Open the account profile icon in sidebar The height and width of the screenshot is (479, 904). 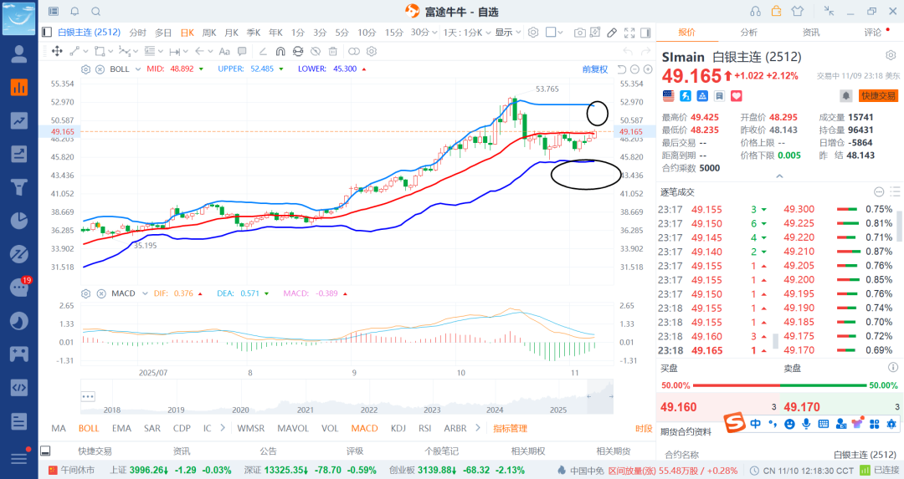point(19,54)
